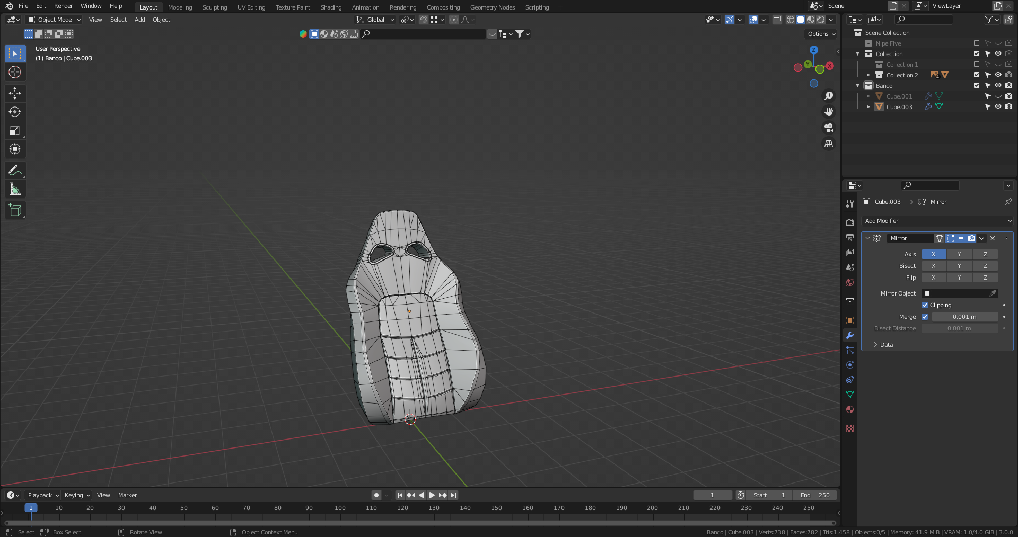
Task: Uncheck the Banco collection checkbox
Action: [977, 85]
